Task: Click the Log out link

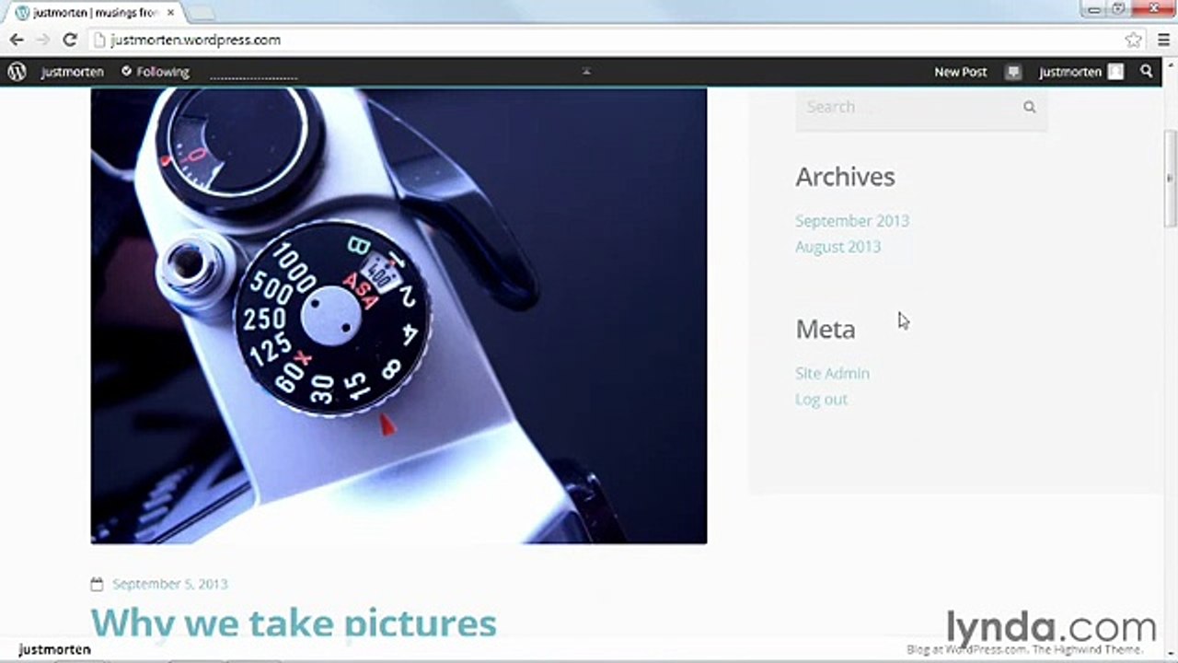Action: pos(821,399)
